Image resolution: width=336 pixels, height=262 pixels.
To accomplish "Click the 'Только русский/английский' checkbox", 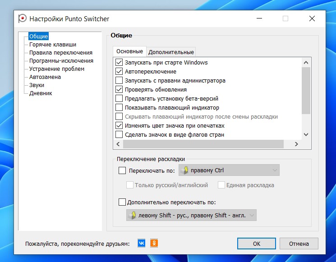I will tap(130, 185).
